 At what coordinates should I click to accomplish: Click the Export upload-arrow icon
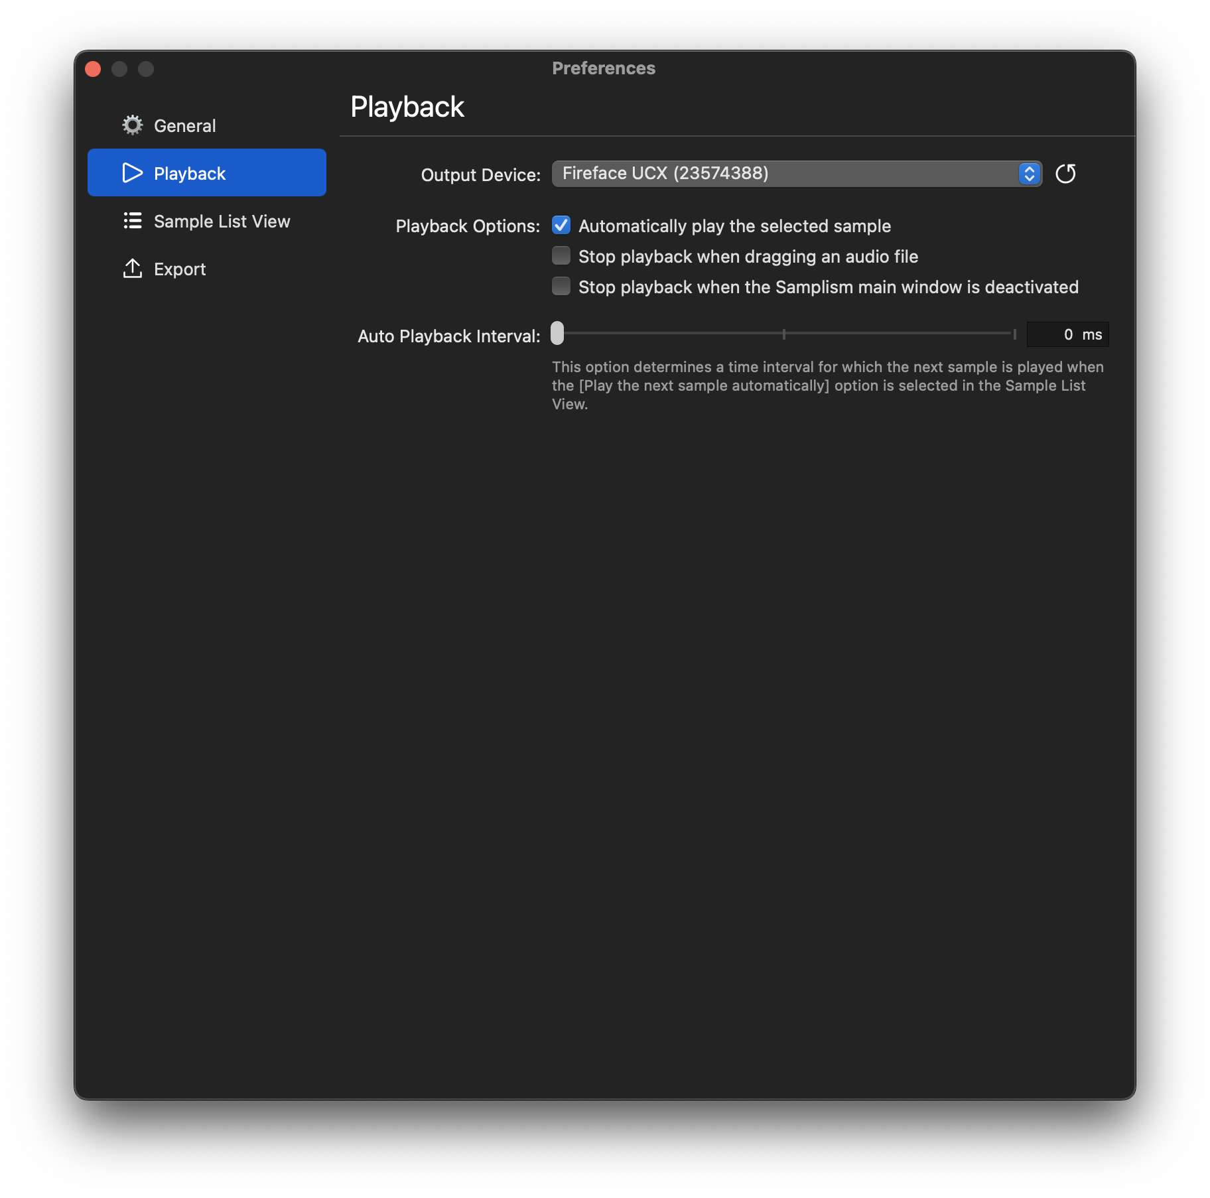click(x=133, y=269)
